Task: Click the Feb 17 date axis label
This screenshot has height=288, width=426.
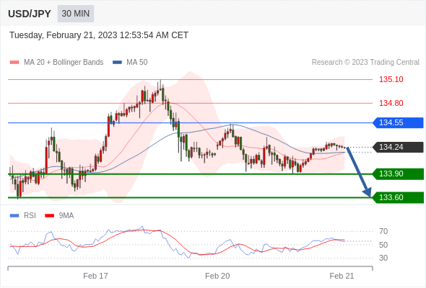Action: click(x=95, y=276)
